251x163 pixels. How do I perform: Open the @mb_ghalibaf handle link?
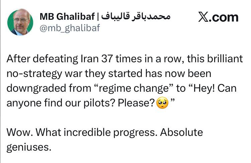(x=70, y=28)
